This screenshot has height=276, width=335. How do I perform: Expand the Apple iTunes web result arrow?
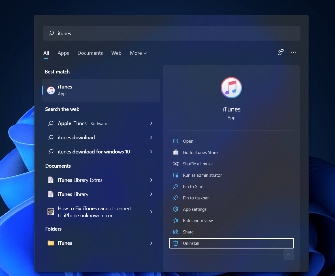[x=151, y=123]
